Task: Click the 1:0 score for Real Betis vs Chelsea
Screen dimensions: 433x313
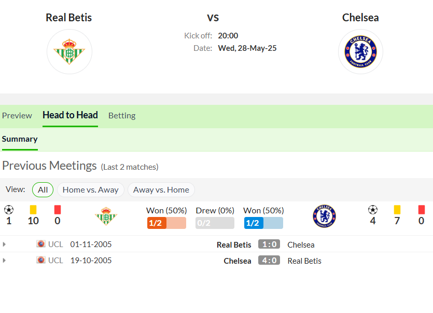Action: (x=269, y=244)
